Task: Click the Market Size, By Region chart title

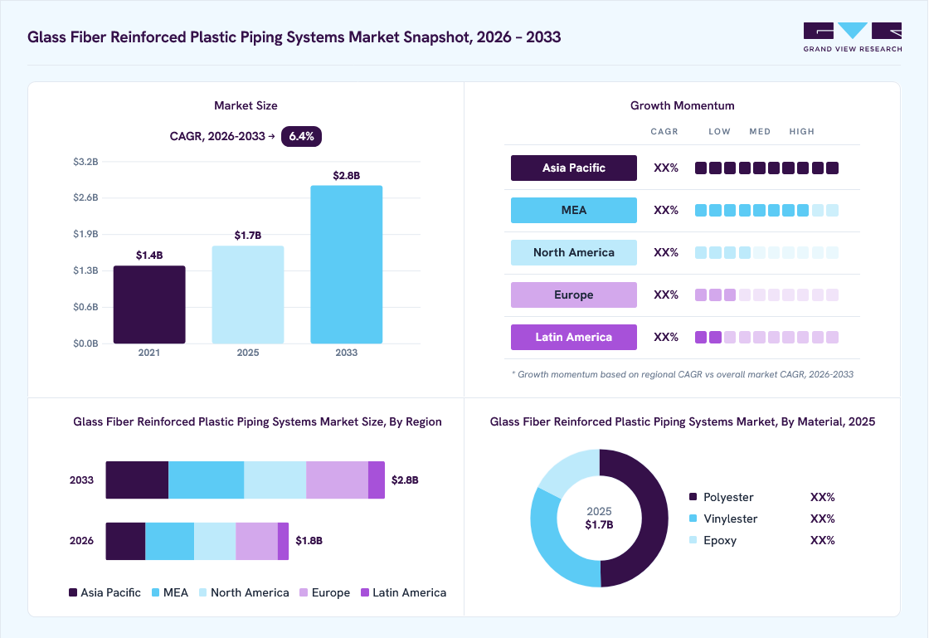Action: 257,421
